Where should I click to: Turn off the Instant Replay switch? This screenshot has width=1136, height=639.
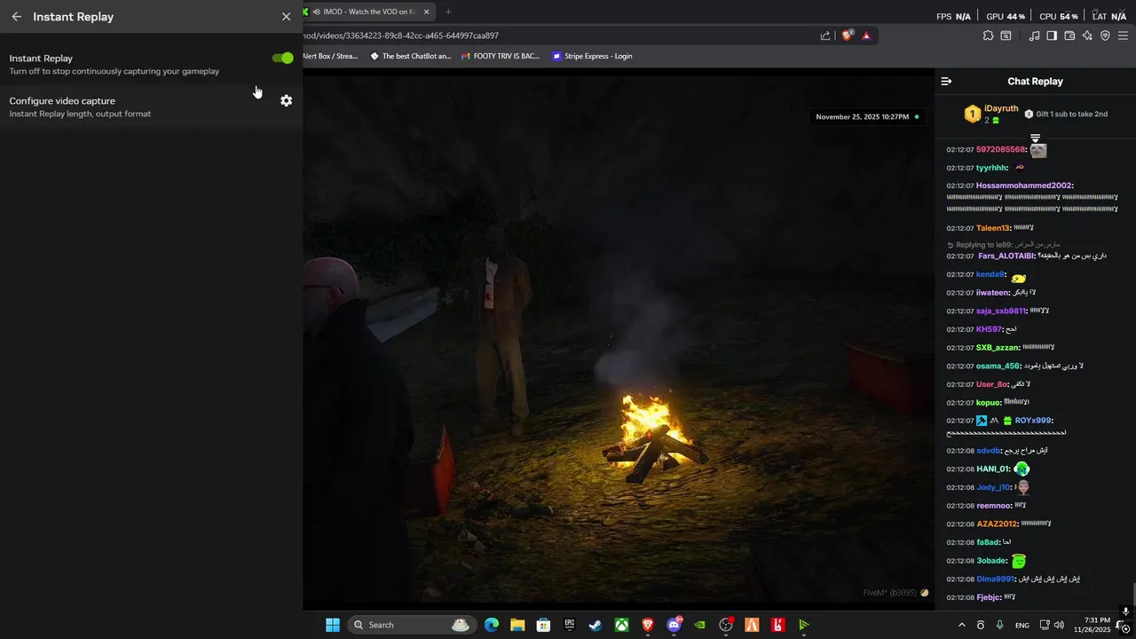coord(282,58)
